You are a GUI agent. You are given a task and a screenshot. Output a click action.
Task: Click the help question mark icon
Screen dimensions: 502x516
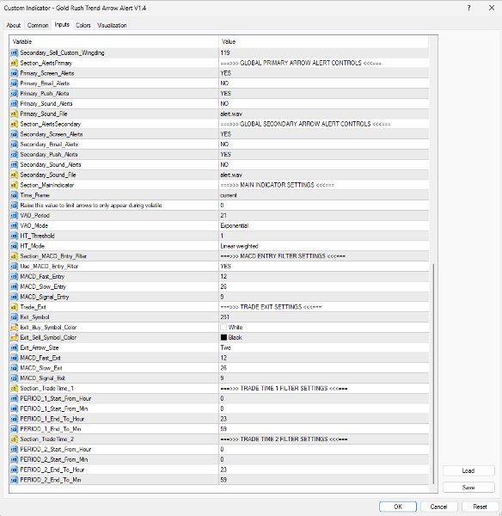click(468, 8)
